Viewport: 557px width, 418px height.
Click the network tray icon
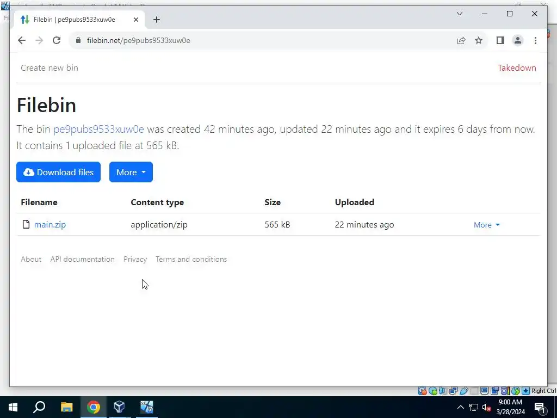(x=474, y=407)
